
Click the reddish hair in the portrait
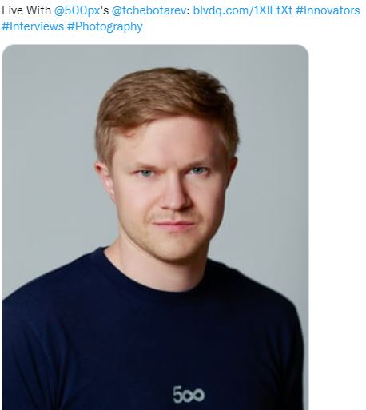tap(168, 102)
